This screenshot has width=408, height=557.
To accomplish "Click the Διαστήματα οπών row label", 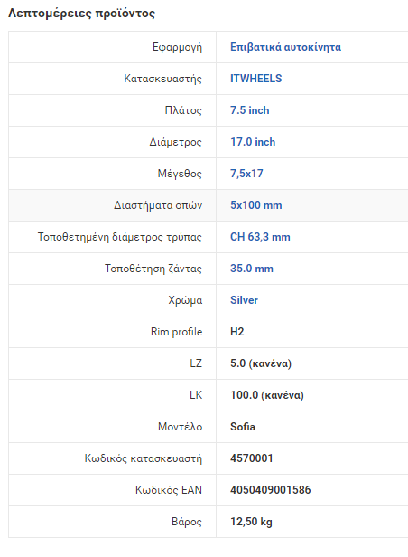I will tap(158, 205).
